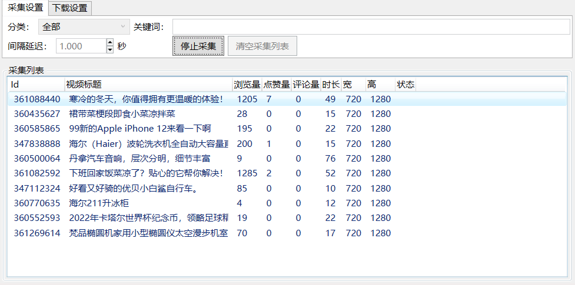Click the 评论量 column header
Image resolution: width=575 pixels, height=285 pixels.
pos(306,85)
